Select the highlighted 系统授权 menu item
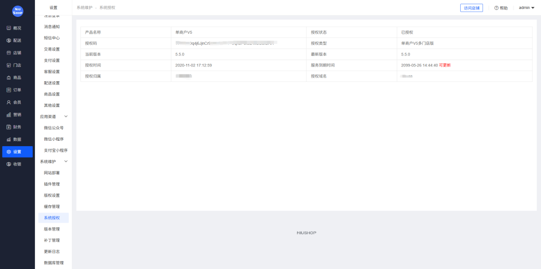 pyautogui.click(x=53, y=218)
